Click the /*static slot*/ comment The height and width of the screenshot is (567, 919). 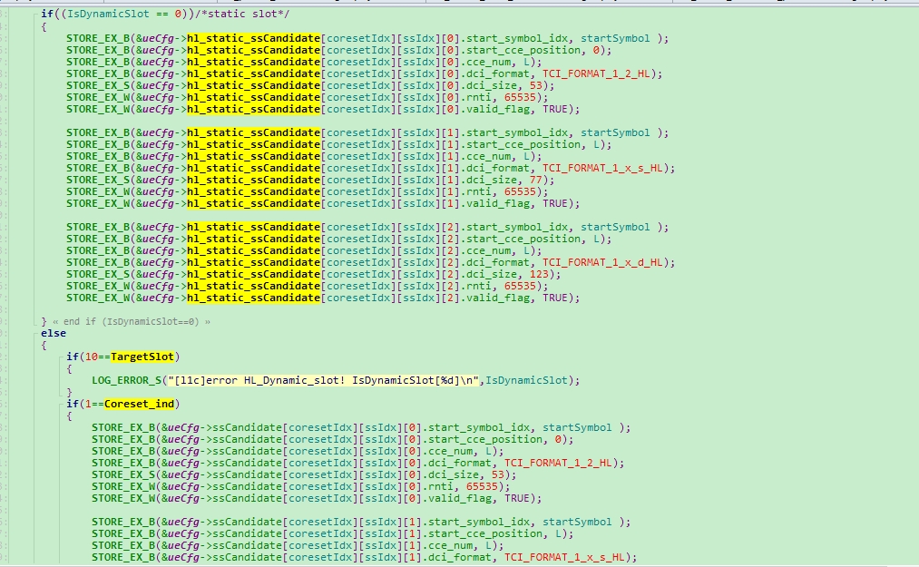(242, 14)
